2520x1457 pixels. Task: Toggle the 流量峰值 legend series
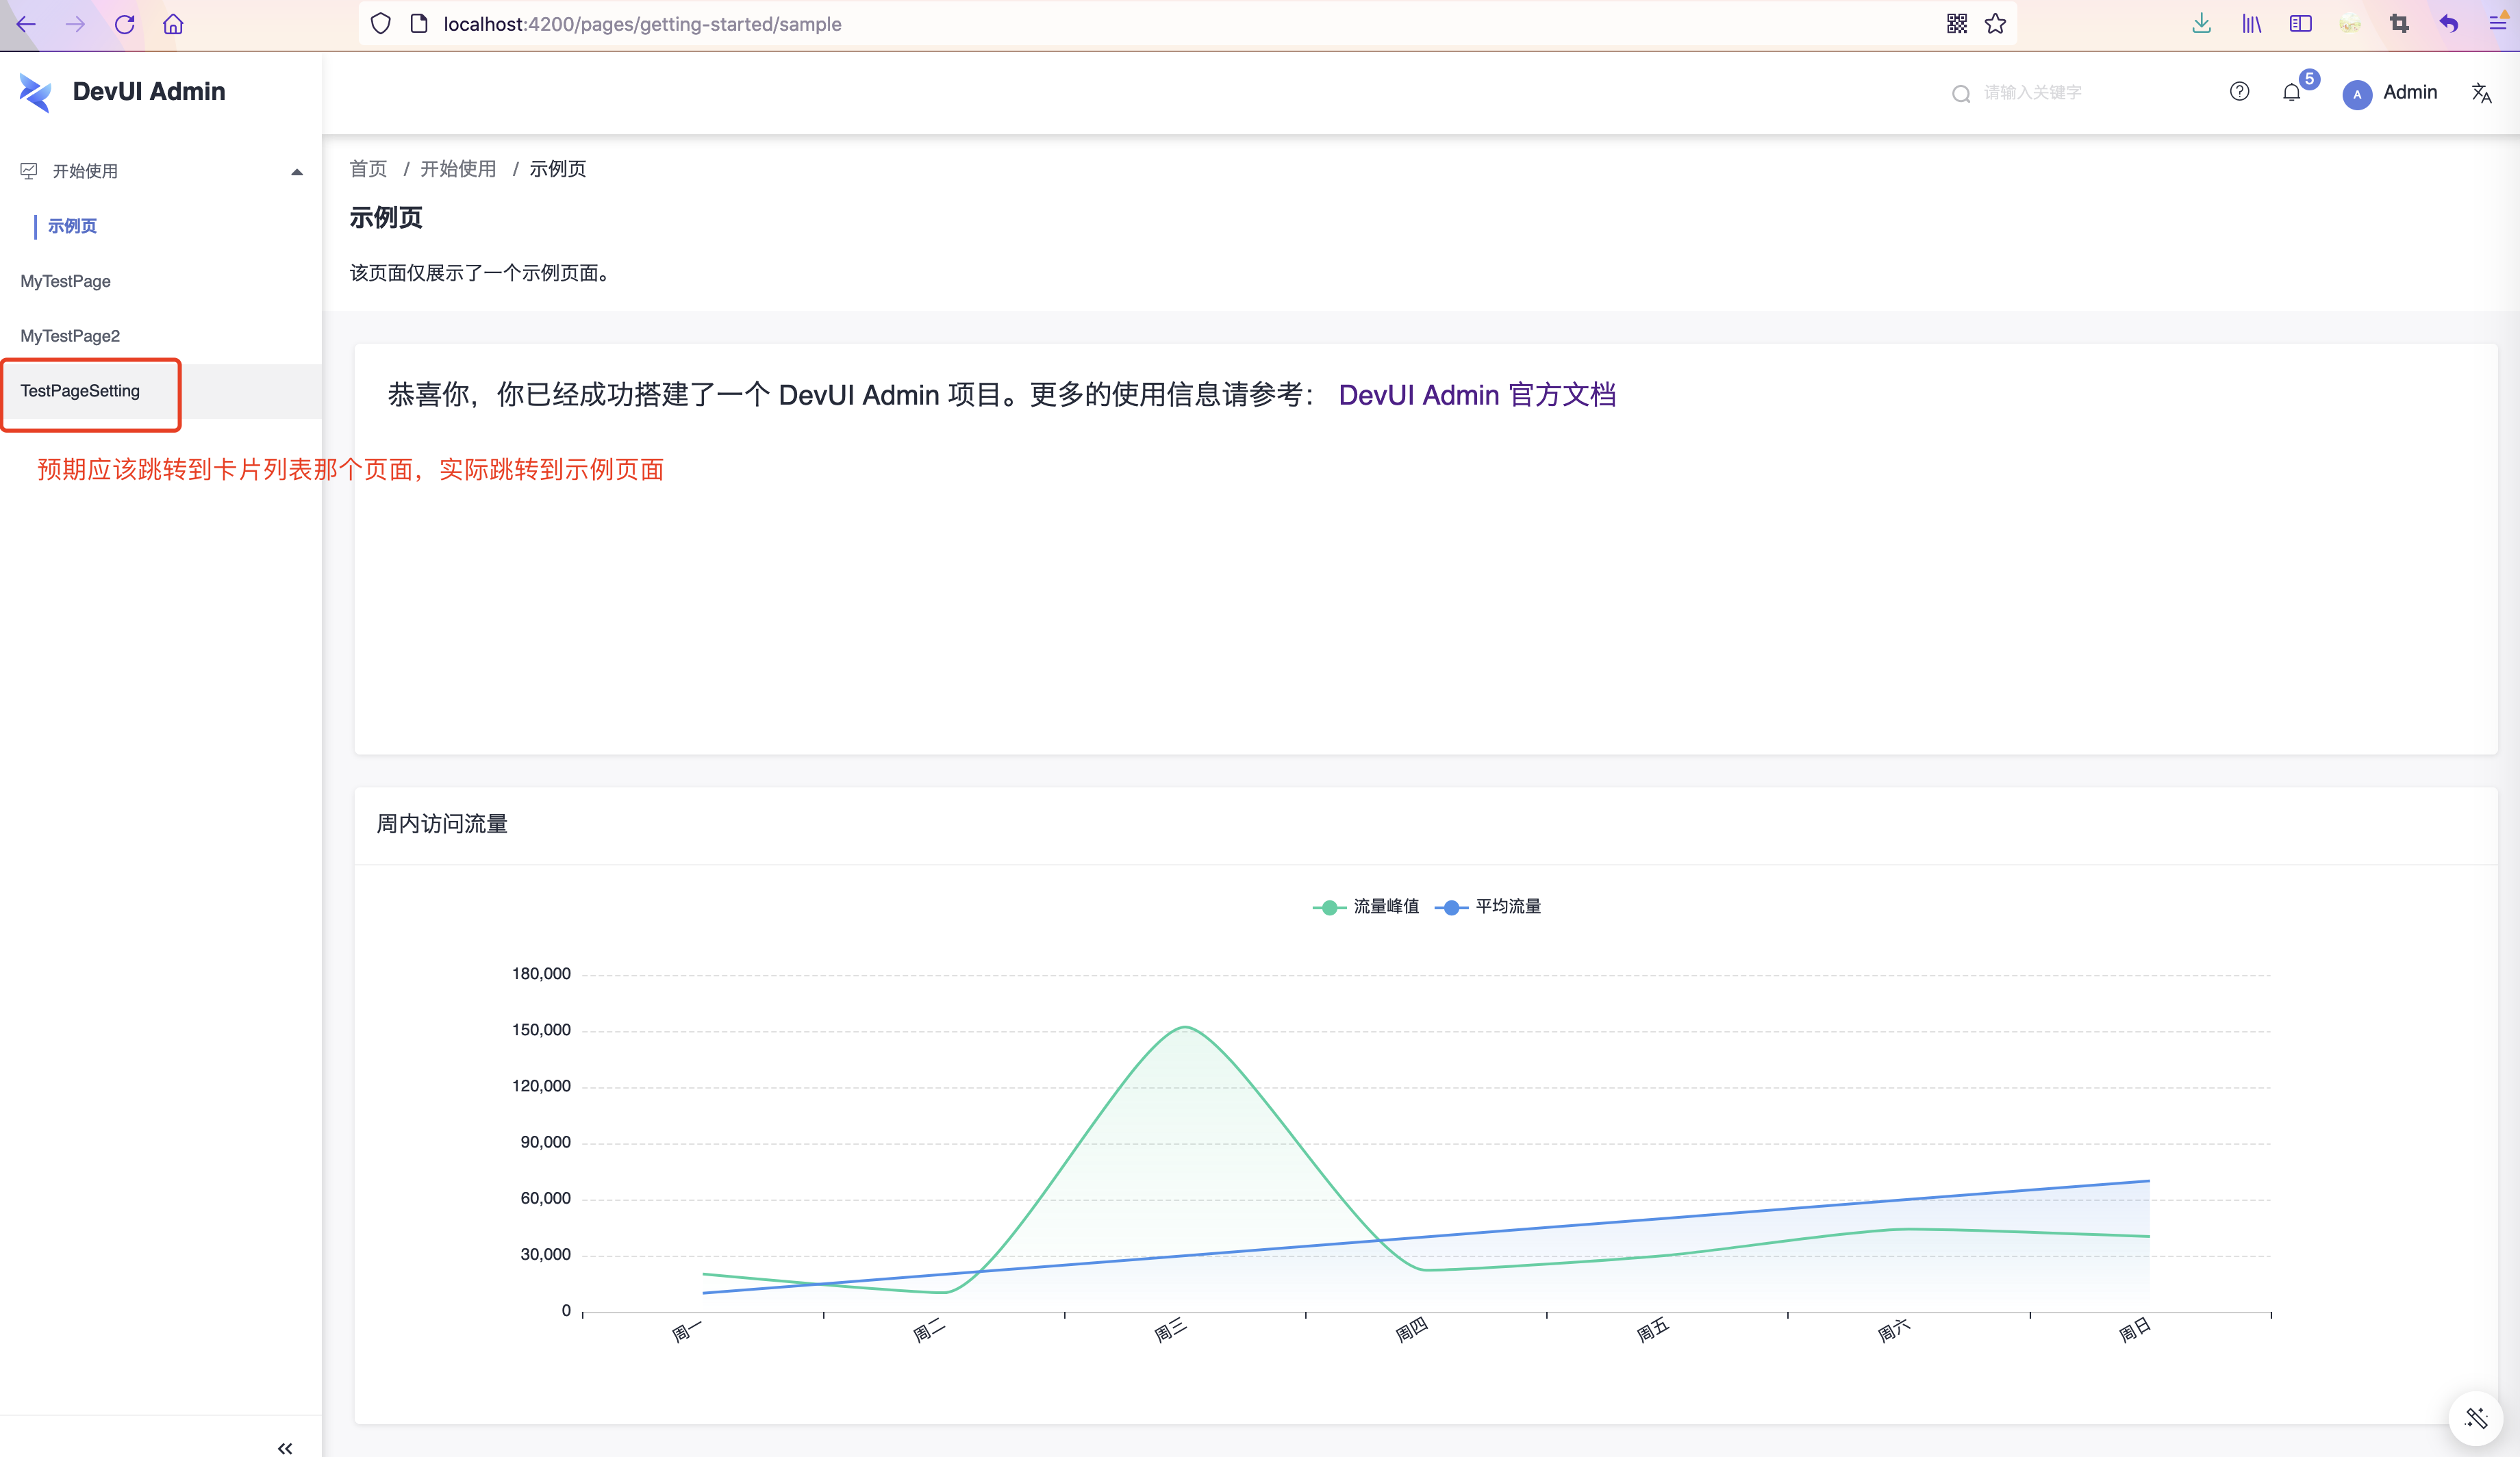tap(1365, 906)
